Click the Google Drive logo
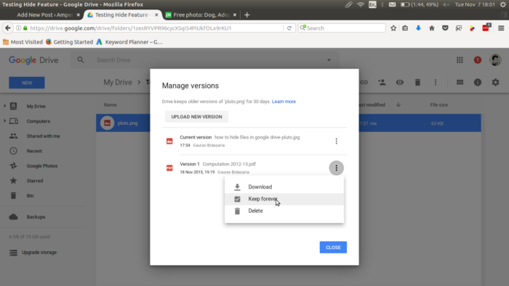Screen dimensions: 509x286 (x=33, y=60)
